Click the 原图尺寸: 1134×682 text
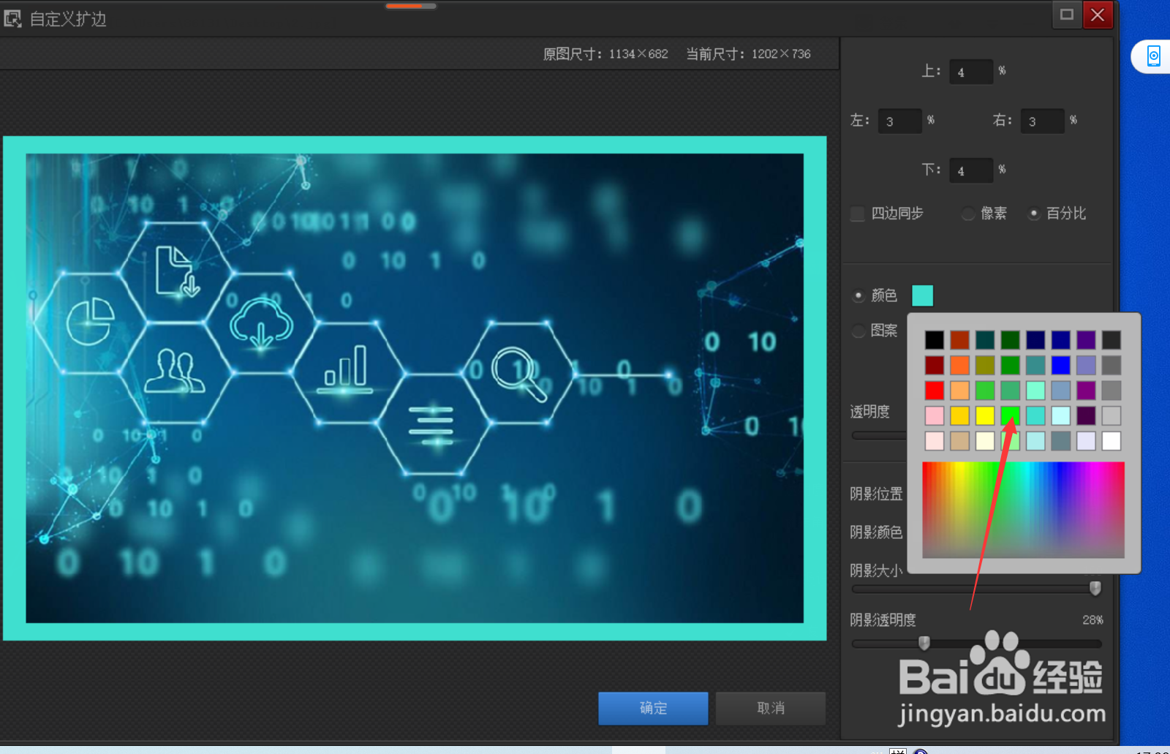The height and width of the screenshot is (754, 1170). coord(605,54)
